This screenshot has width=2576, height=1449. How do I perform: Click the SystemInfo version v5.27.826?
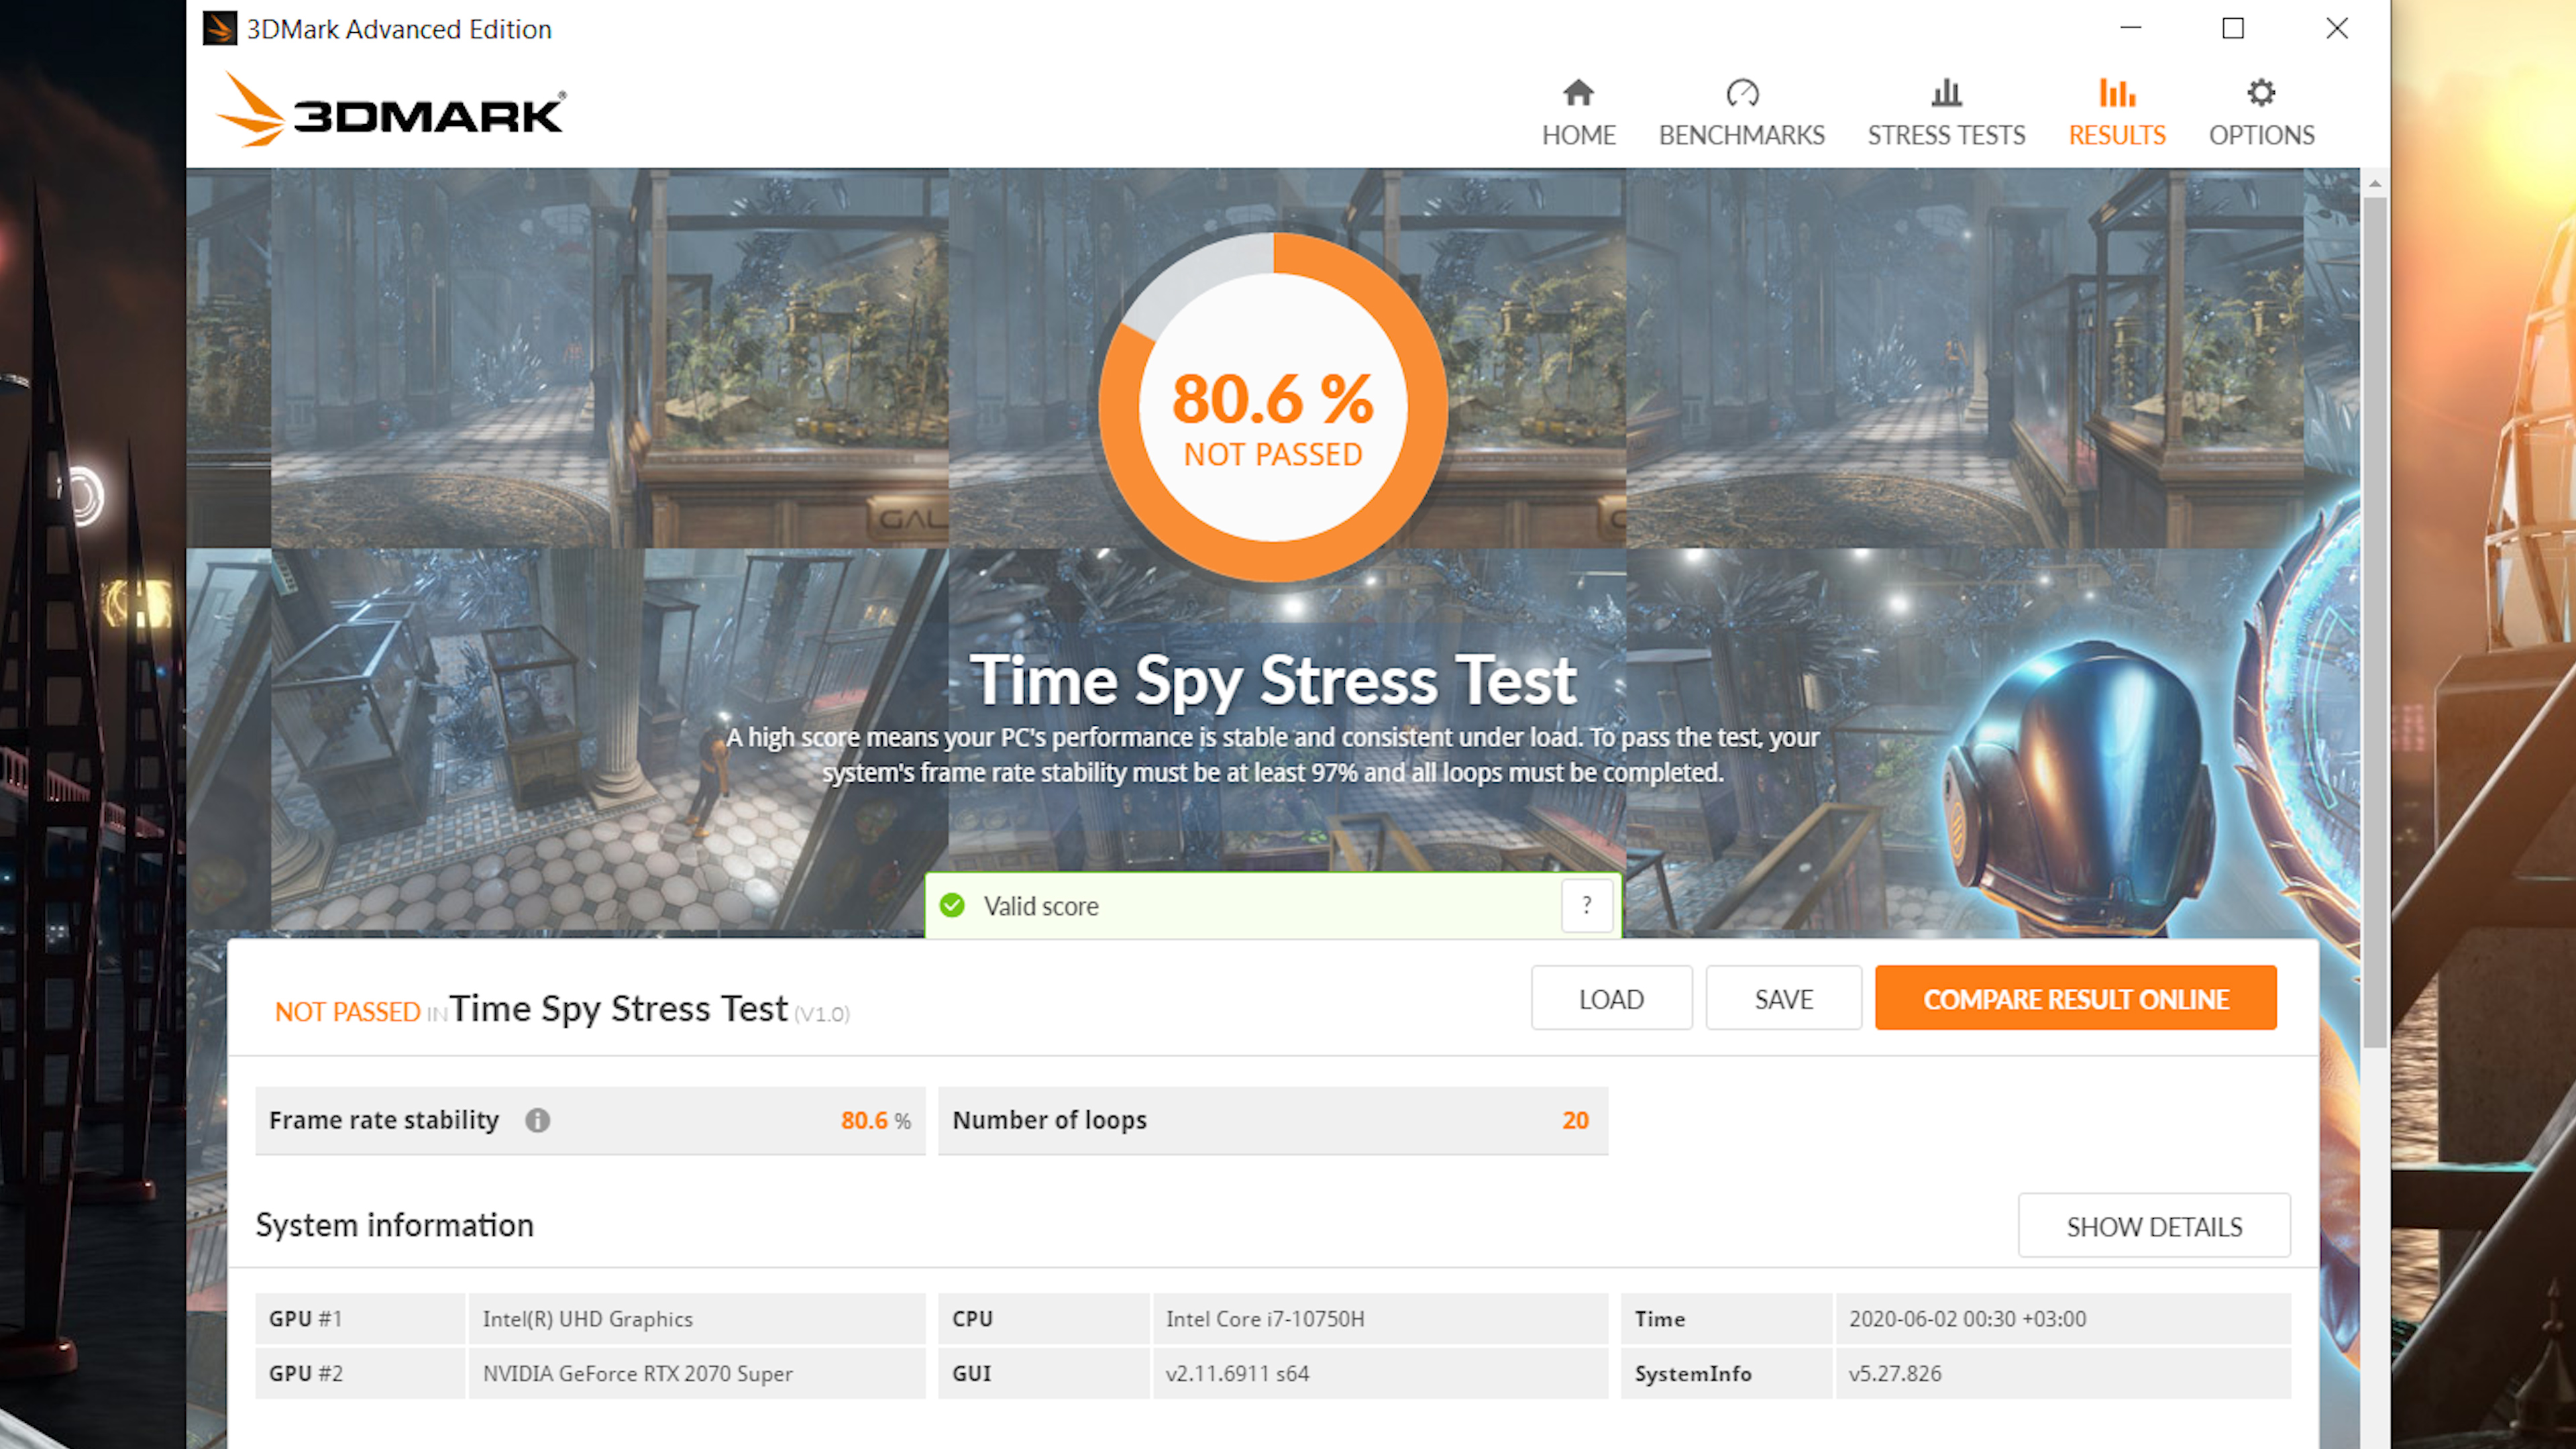click(x=2062, y=1374)
